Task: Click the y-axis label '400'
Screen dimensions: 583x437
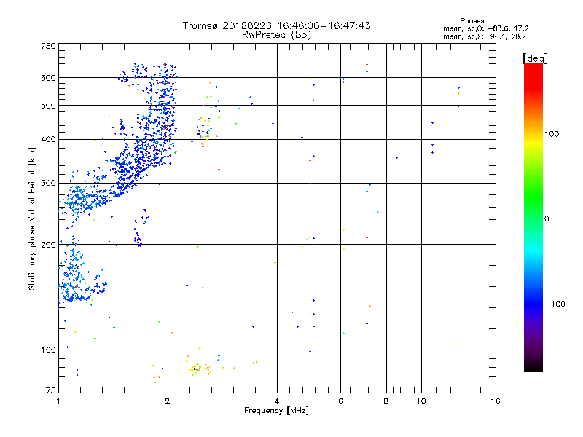Action: (48, 140)
